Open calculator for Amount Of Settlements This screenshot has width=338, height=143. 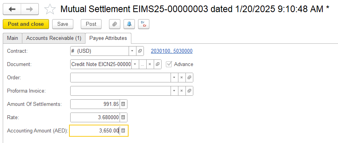click(123, 104)
